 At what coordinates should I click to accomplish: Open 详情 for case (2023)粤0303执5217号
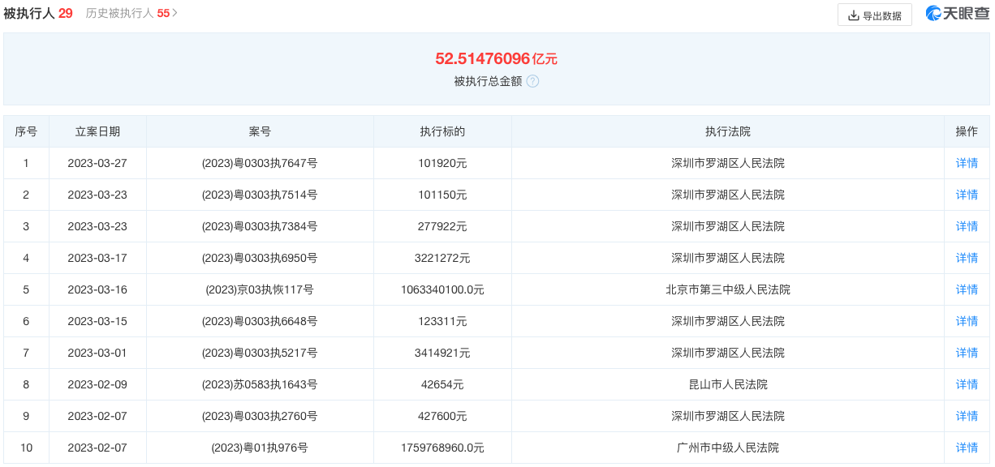coord(967,353)
